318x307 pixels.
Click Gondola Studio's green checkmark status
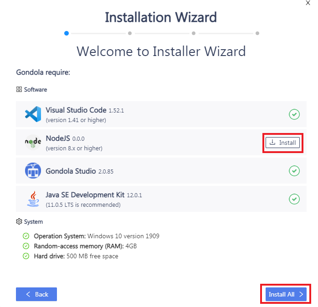pyautogui.click(x=294, y=171)
